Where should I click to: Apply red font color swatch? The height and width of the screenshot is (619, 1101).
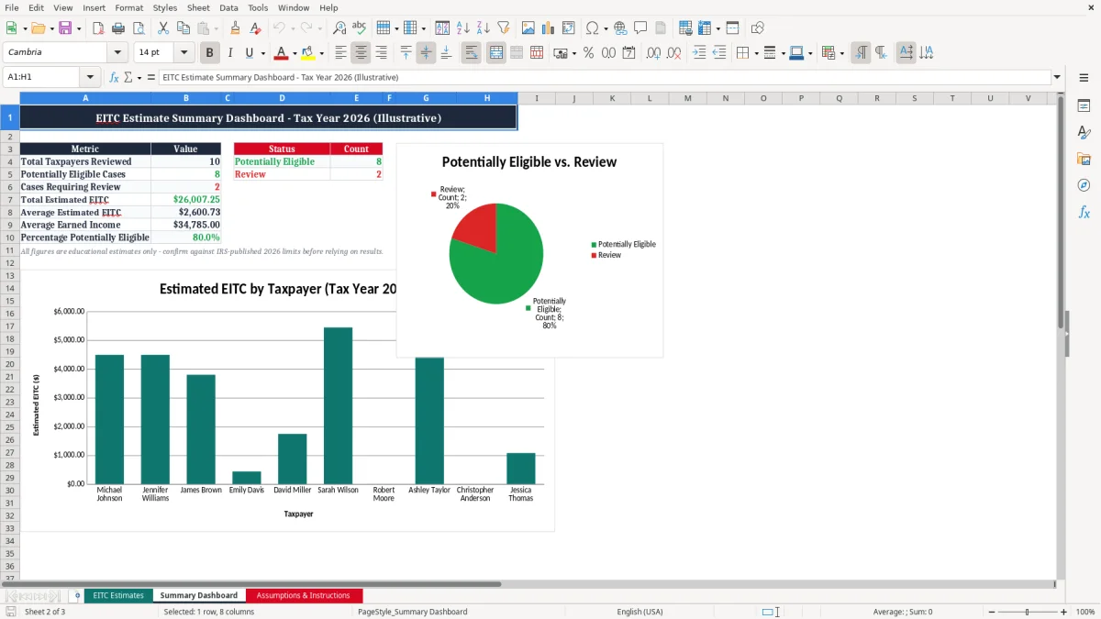282,53
